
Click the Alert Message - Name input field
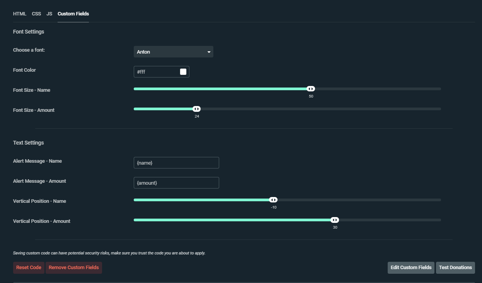click(x=176, y=163)
